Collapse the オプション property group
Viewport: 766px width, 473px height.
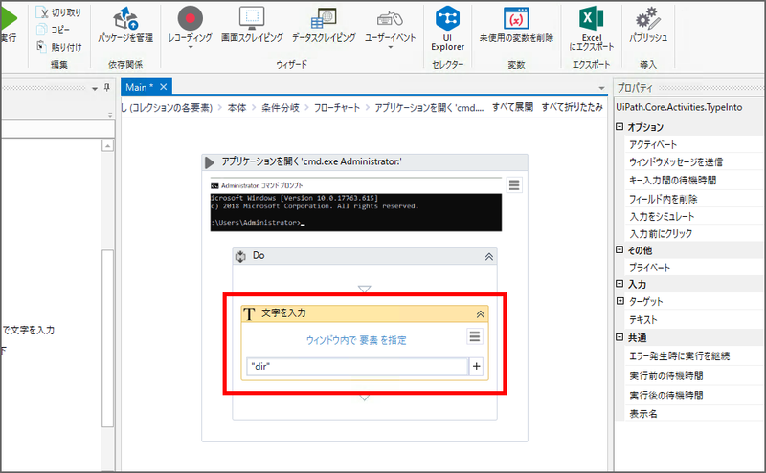pyautogui.click(x=620, y=127)
